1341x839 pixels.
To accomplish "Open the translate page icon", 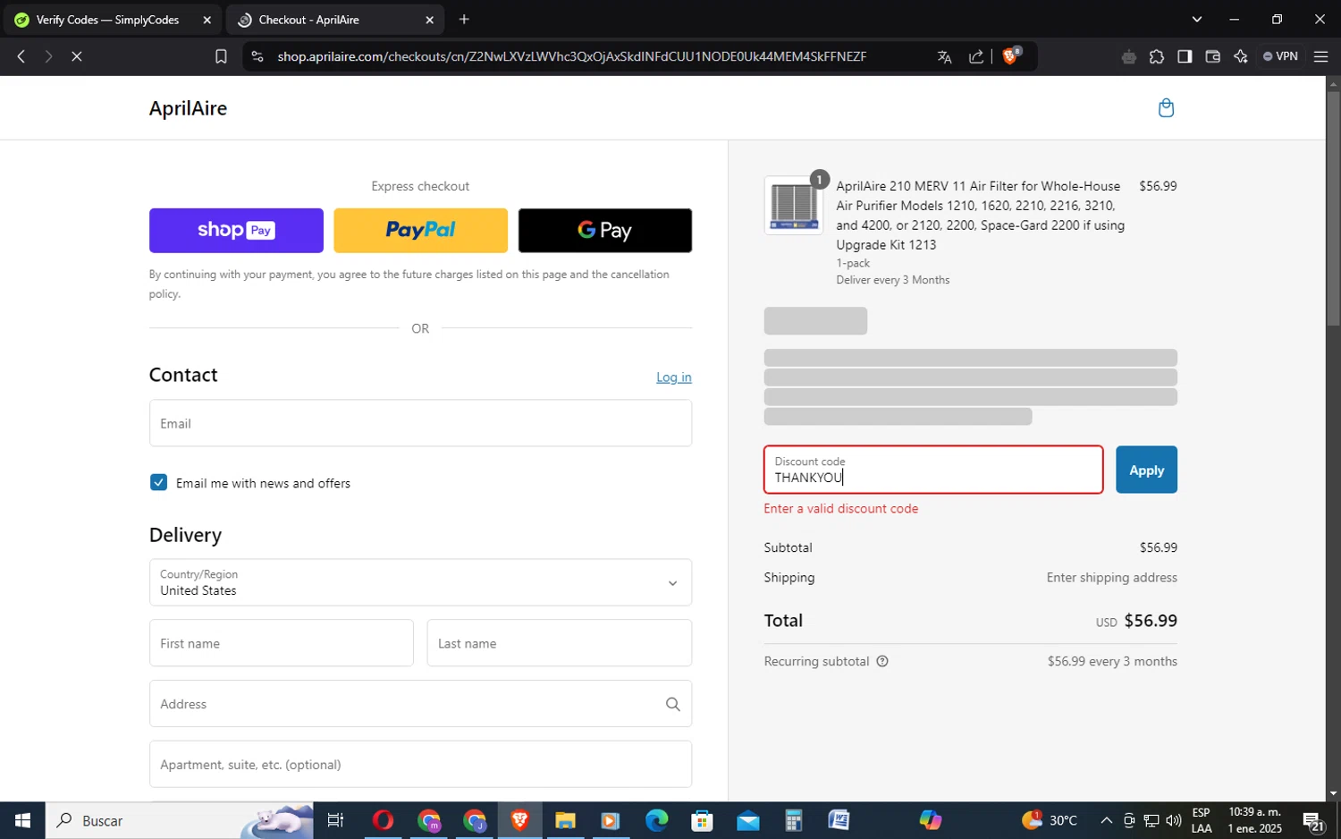I will click(x=944, y=56).
